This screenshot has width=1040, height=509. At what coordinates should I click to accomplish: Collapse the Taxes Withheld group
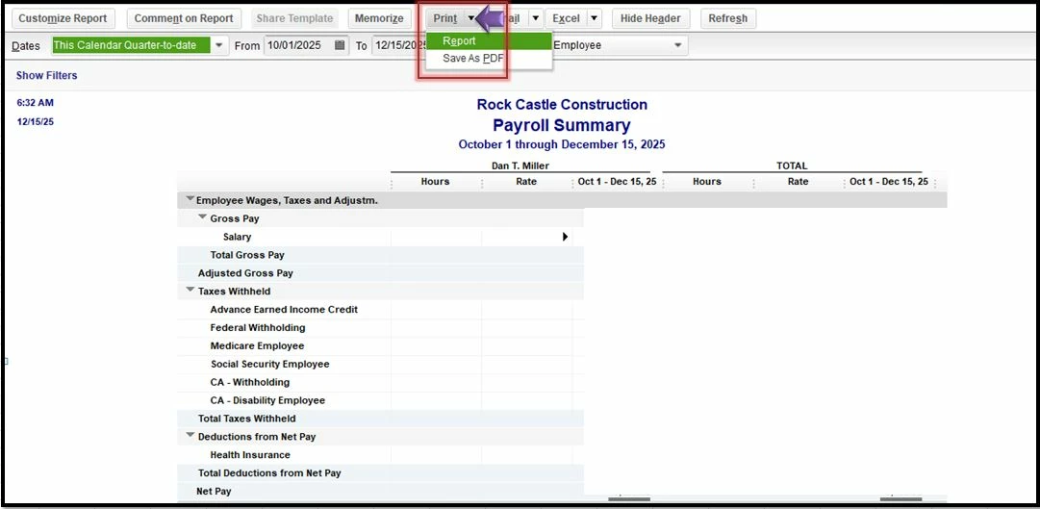pos(190,290)
